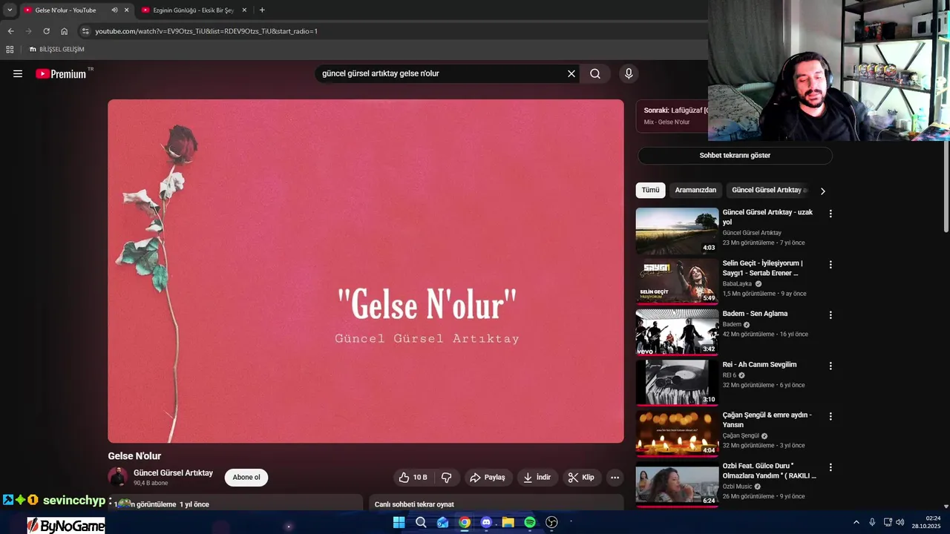Open Güncel Gürsel Artıktay channel avatar
This screenshot has width=950, height=534.
click(118, 477)
